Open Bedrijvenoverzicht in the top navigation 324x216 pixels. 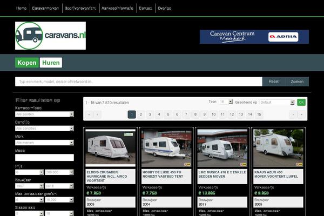point(80,8)
